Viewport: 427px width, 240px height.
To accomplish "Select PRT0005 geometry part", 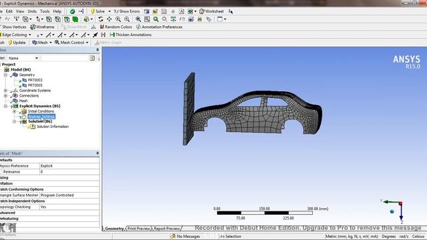I will point(35,85).
